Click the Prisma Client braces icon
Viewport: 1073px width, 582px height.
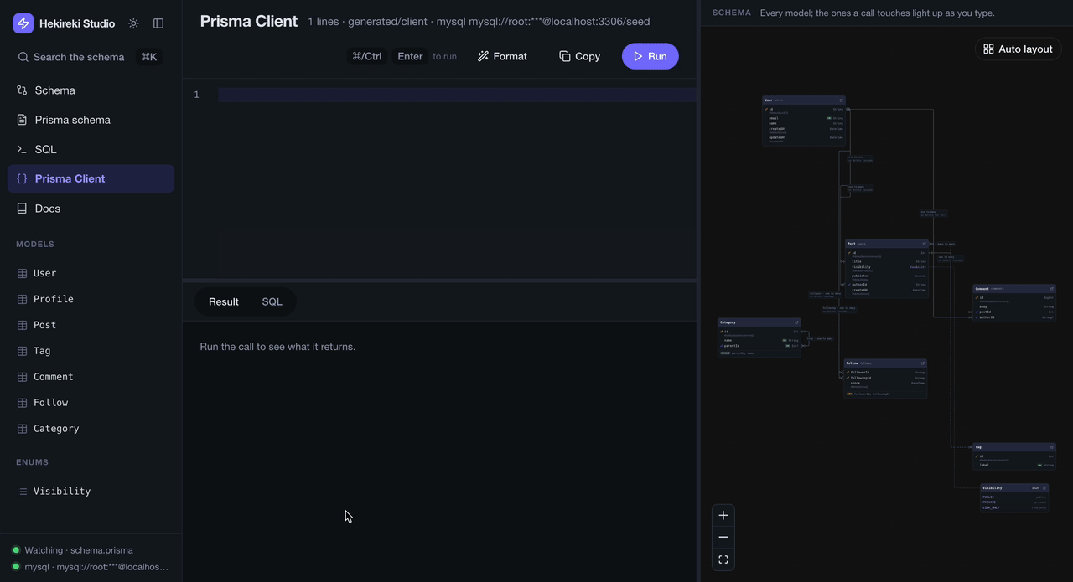23,178
